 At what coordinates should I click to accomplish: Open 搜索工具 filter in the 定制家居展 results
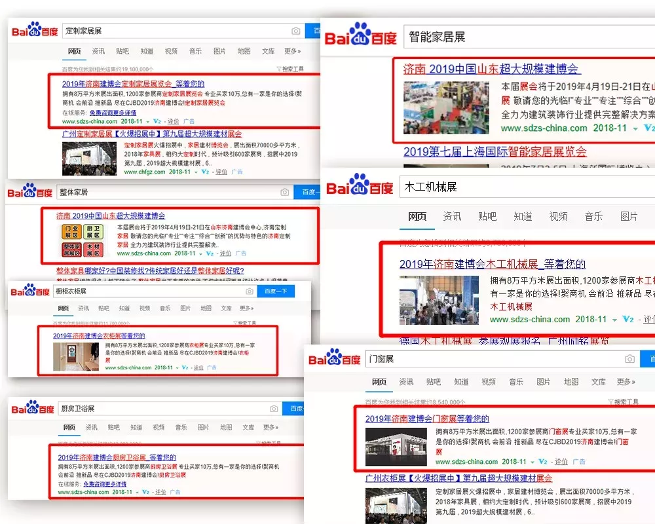click(290, 69)
